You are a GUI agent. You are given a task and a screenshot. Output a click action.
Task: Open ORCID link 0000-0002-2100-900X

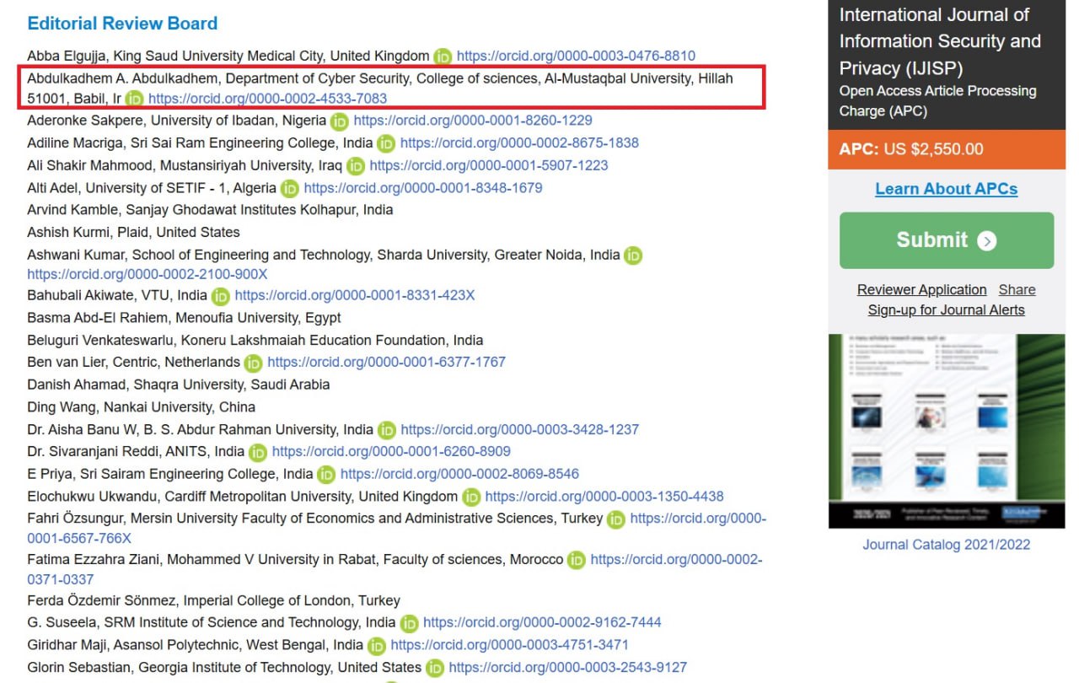[x=148, y=274]
